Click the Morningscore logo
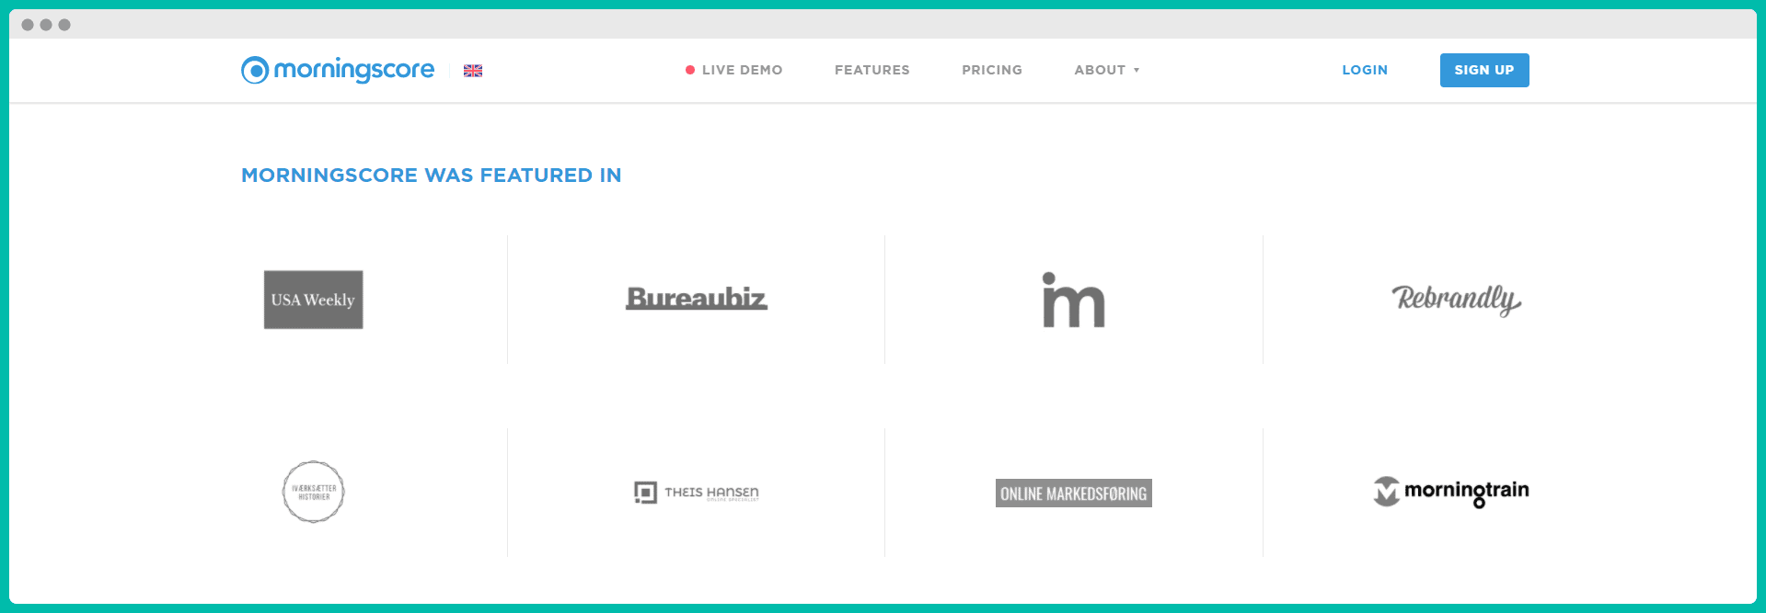The image size is (1766, 613). [x=337, y=70]
